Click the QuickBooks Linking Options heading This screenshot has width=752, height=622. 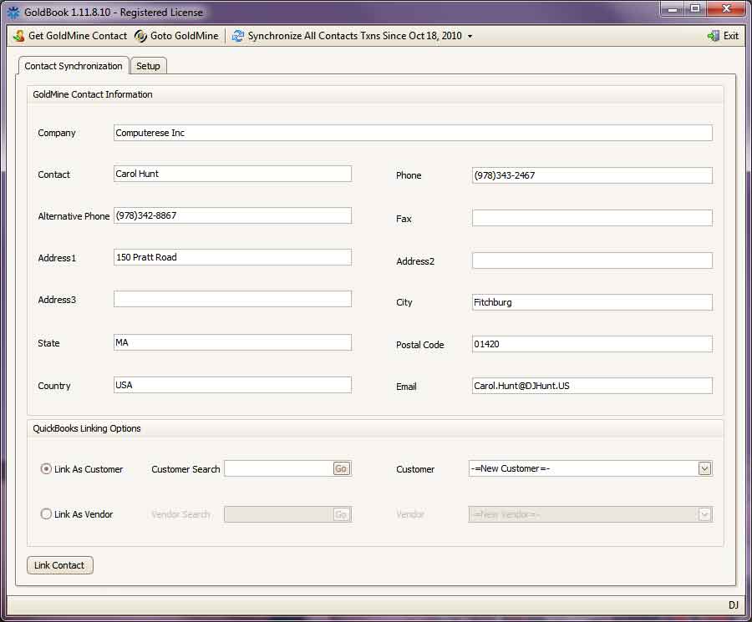[x=87, y=428]
